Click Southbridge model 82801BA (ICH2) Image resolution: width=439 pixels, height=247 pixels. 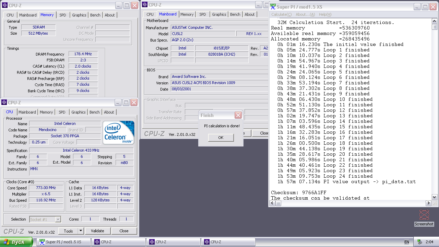click(222, 55)
